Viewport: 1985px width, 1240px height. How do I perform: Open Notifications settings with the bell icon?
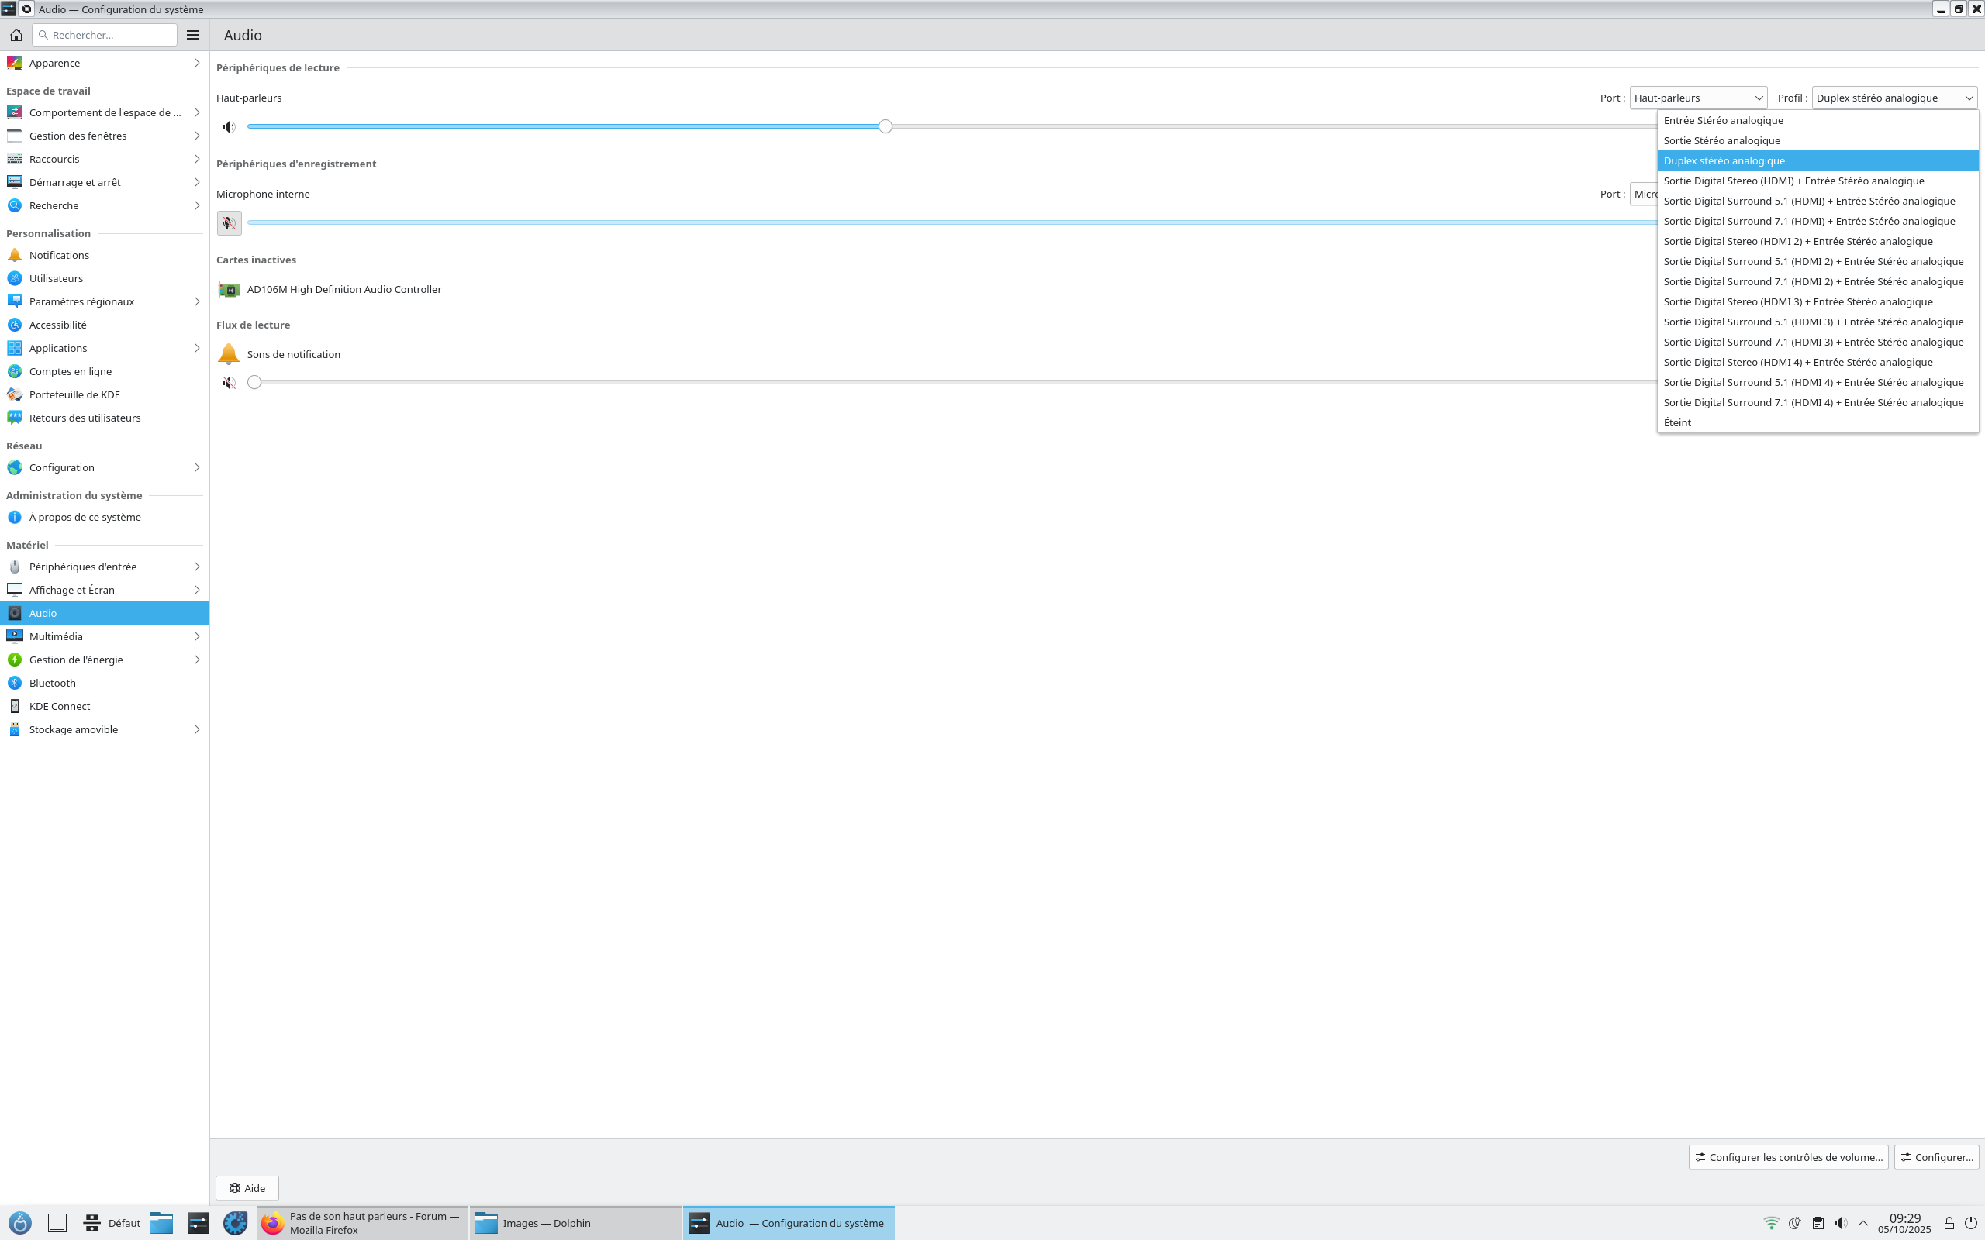59,255
